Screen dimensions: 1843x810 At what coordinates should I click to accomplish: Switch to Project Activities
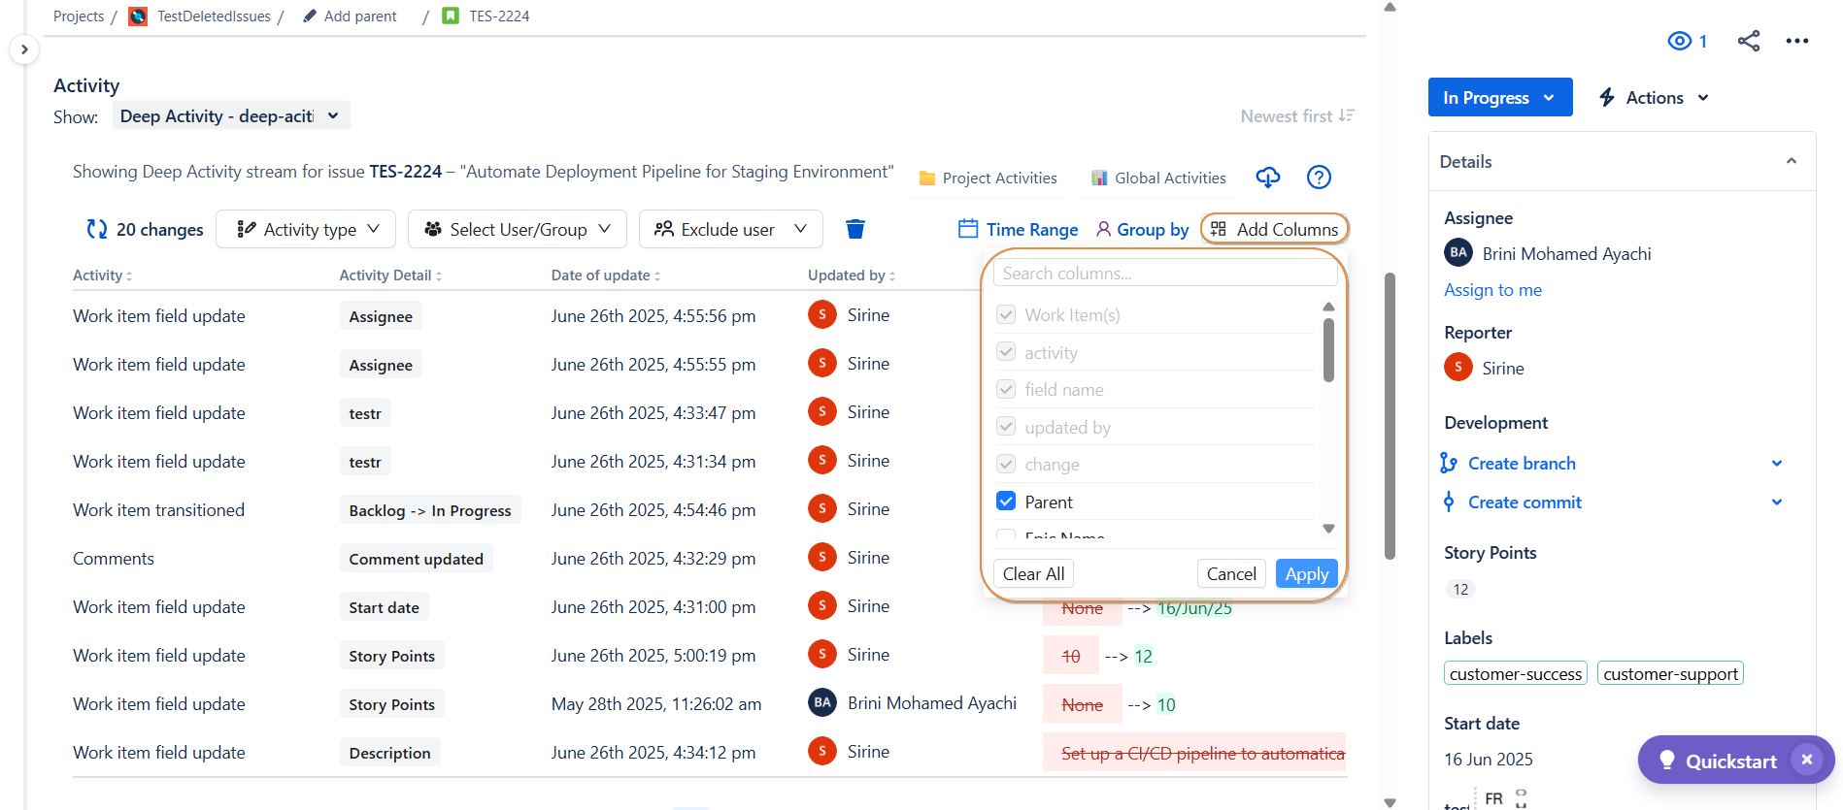[988, 178]
